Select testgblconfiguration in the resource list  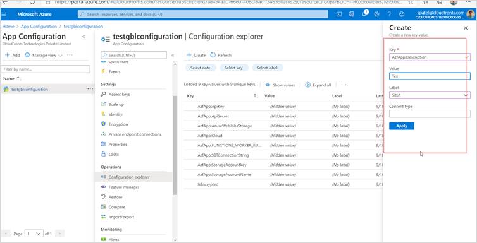point(30,90)
